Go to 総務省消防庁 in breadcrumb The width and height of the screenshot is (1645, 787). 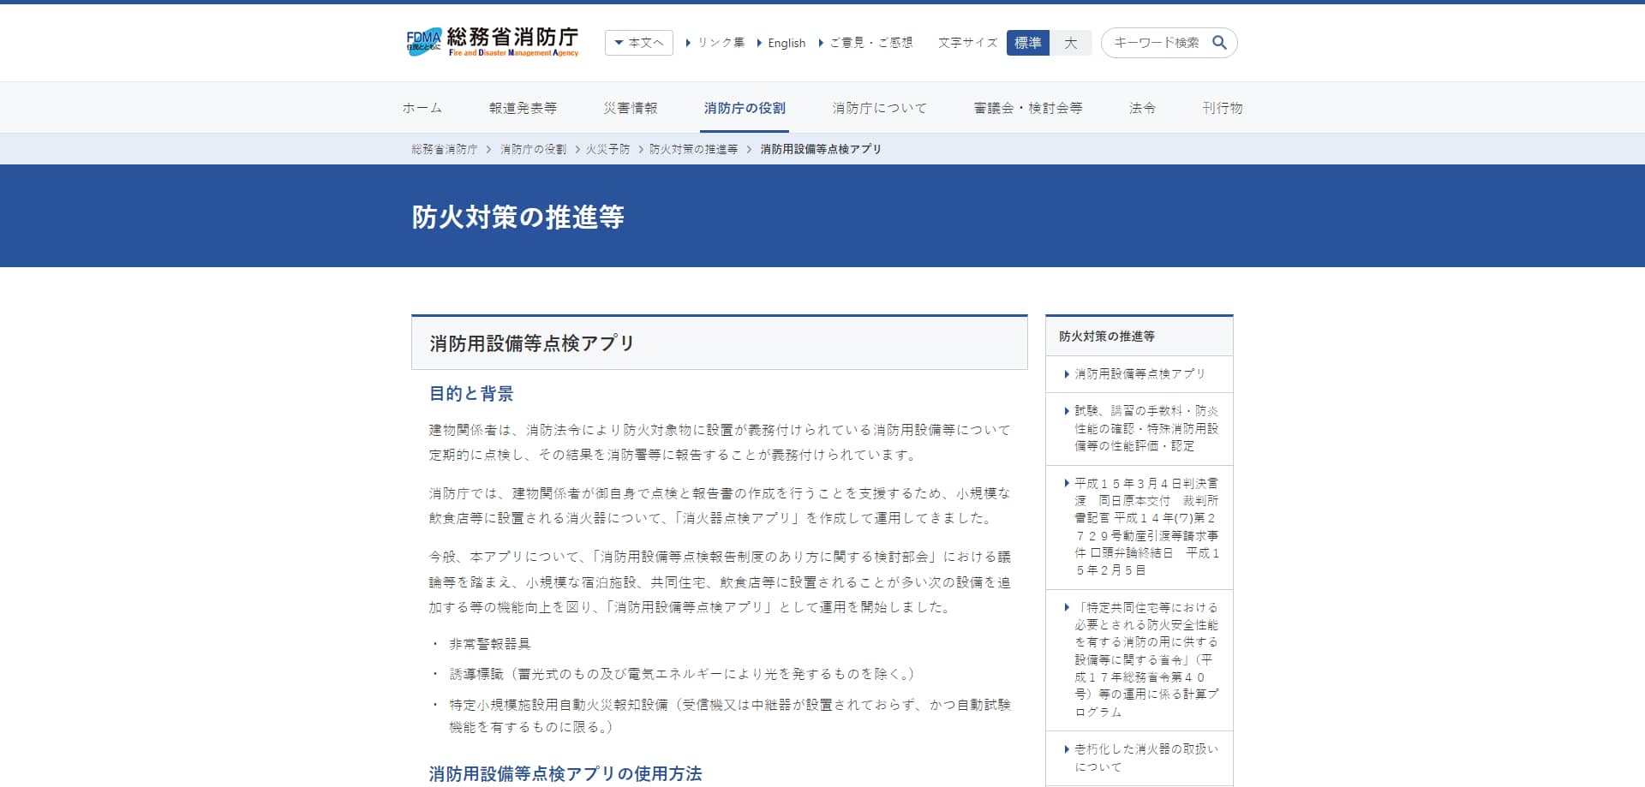[x=444, y=149]
